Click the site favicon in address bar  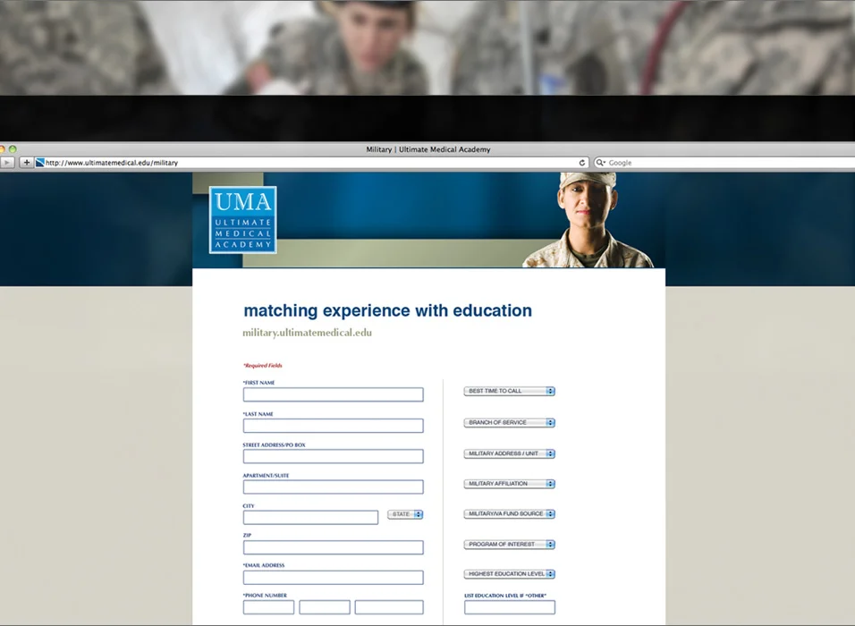(40, 163)
